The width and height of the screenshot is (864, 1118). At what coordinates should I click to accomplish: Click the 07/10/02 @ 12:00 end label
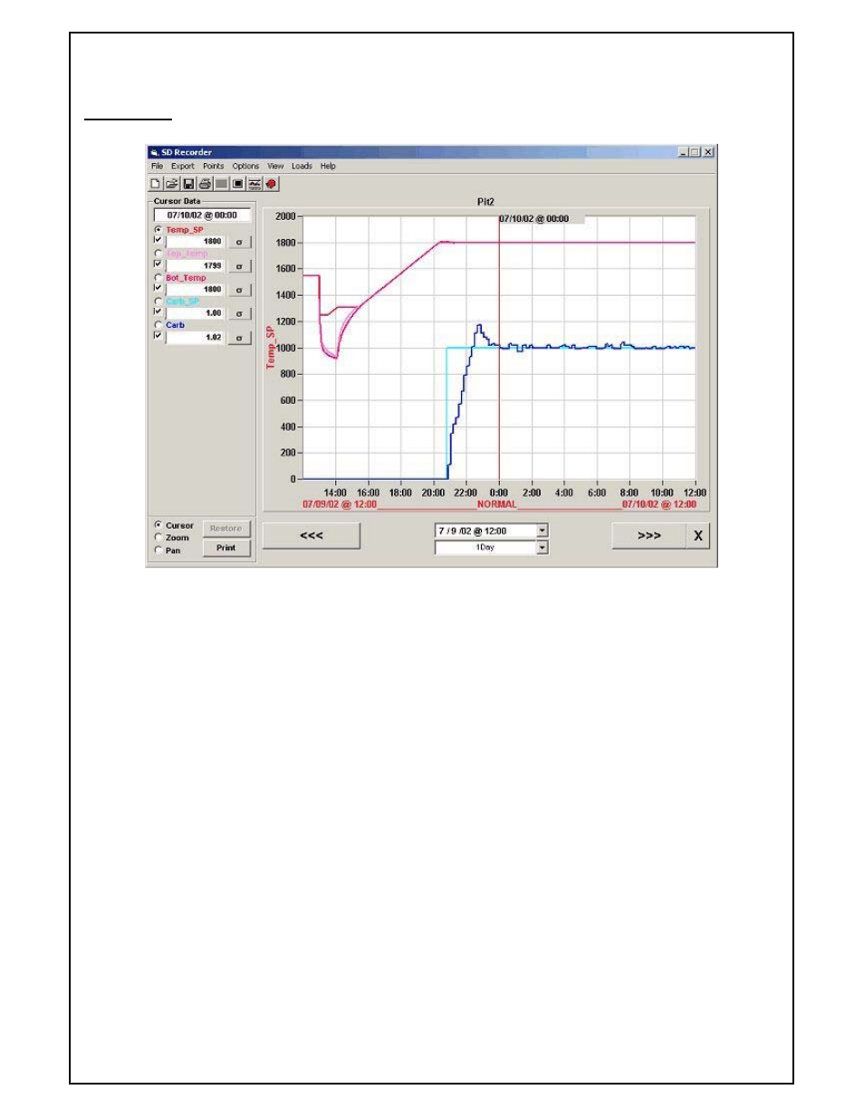point(659,504)
